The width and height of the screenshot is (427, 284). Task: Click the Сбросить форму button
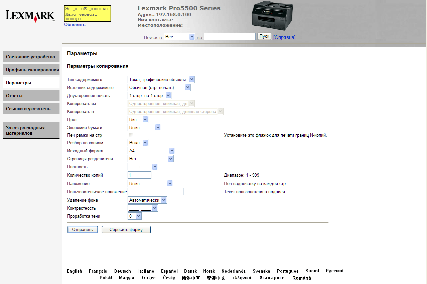[126, 230]
